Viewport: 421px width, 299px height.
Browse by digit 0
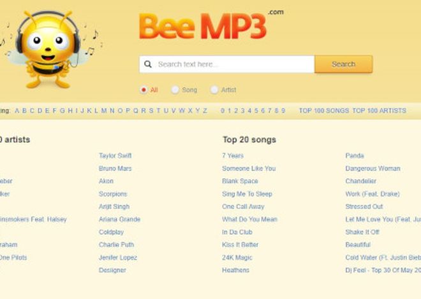pyautogui.click(x=223, y=111)
